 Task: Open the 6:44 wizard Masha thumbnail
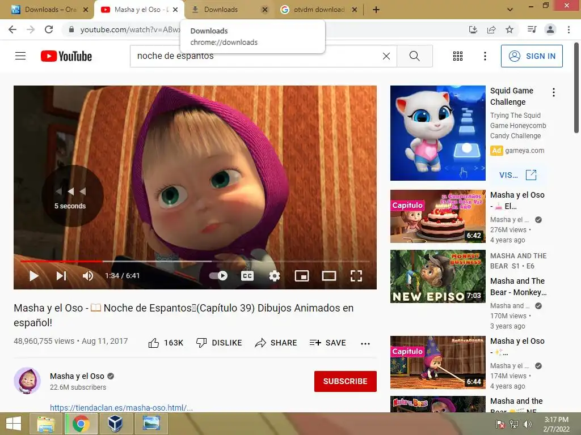point(437,362)
